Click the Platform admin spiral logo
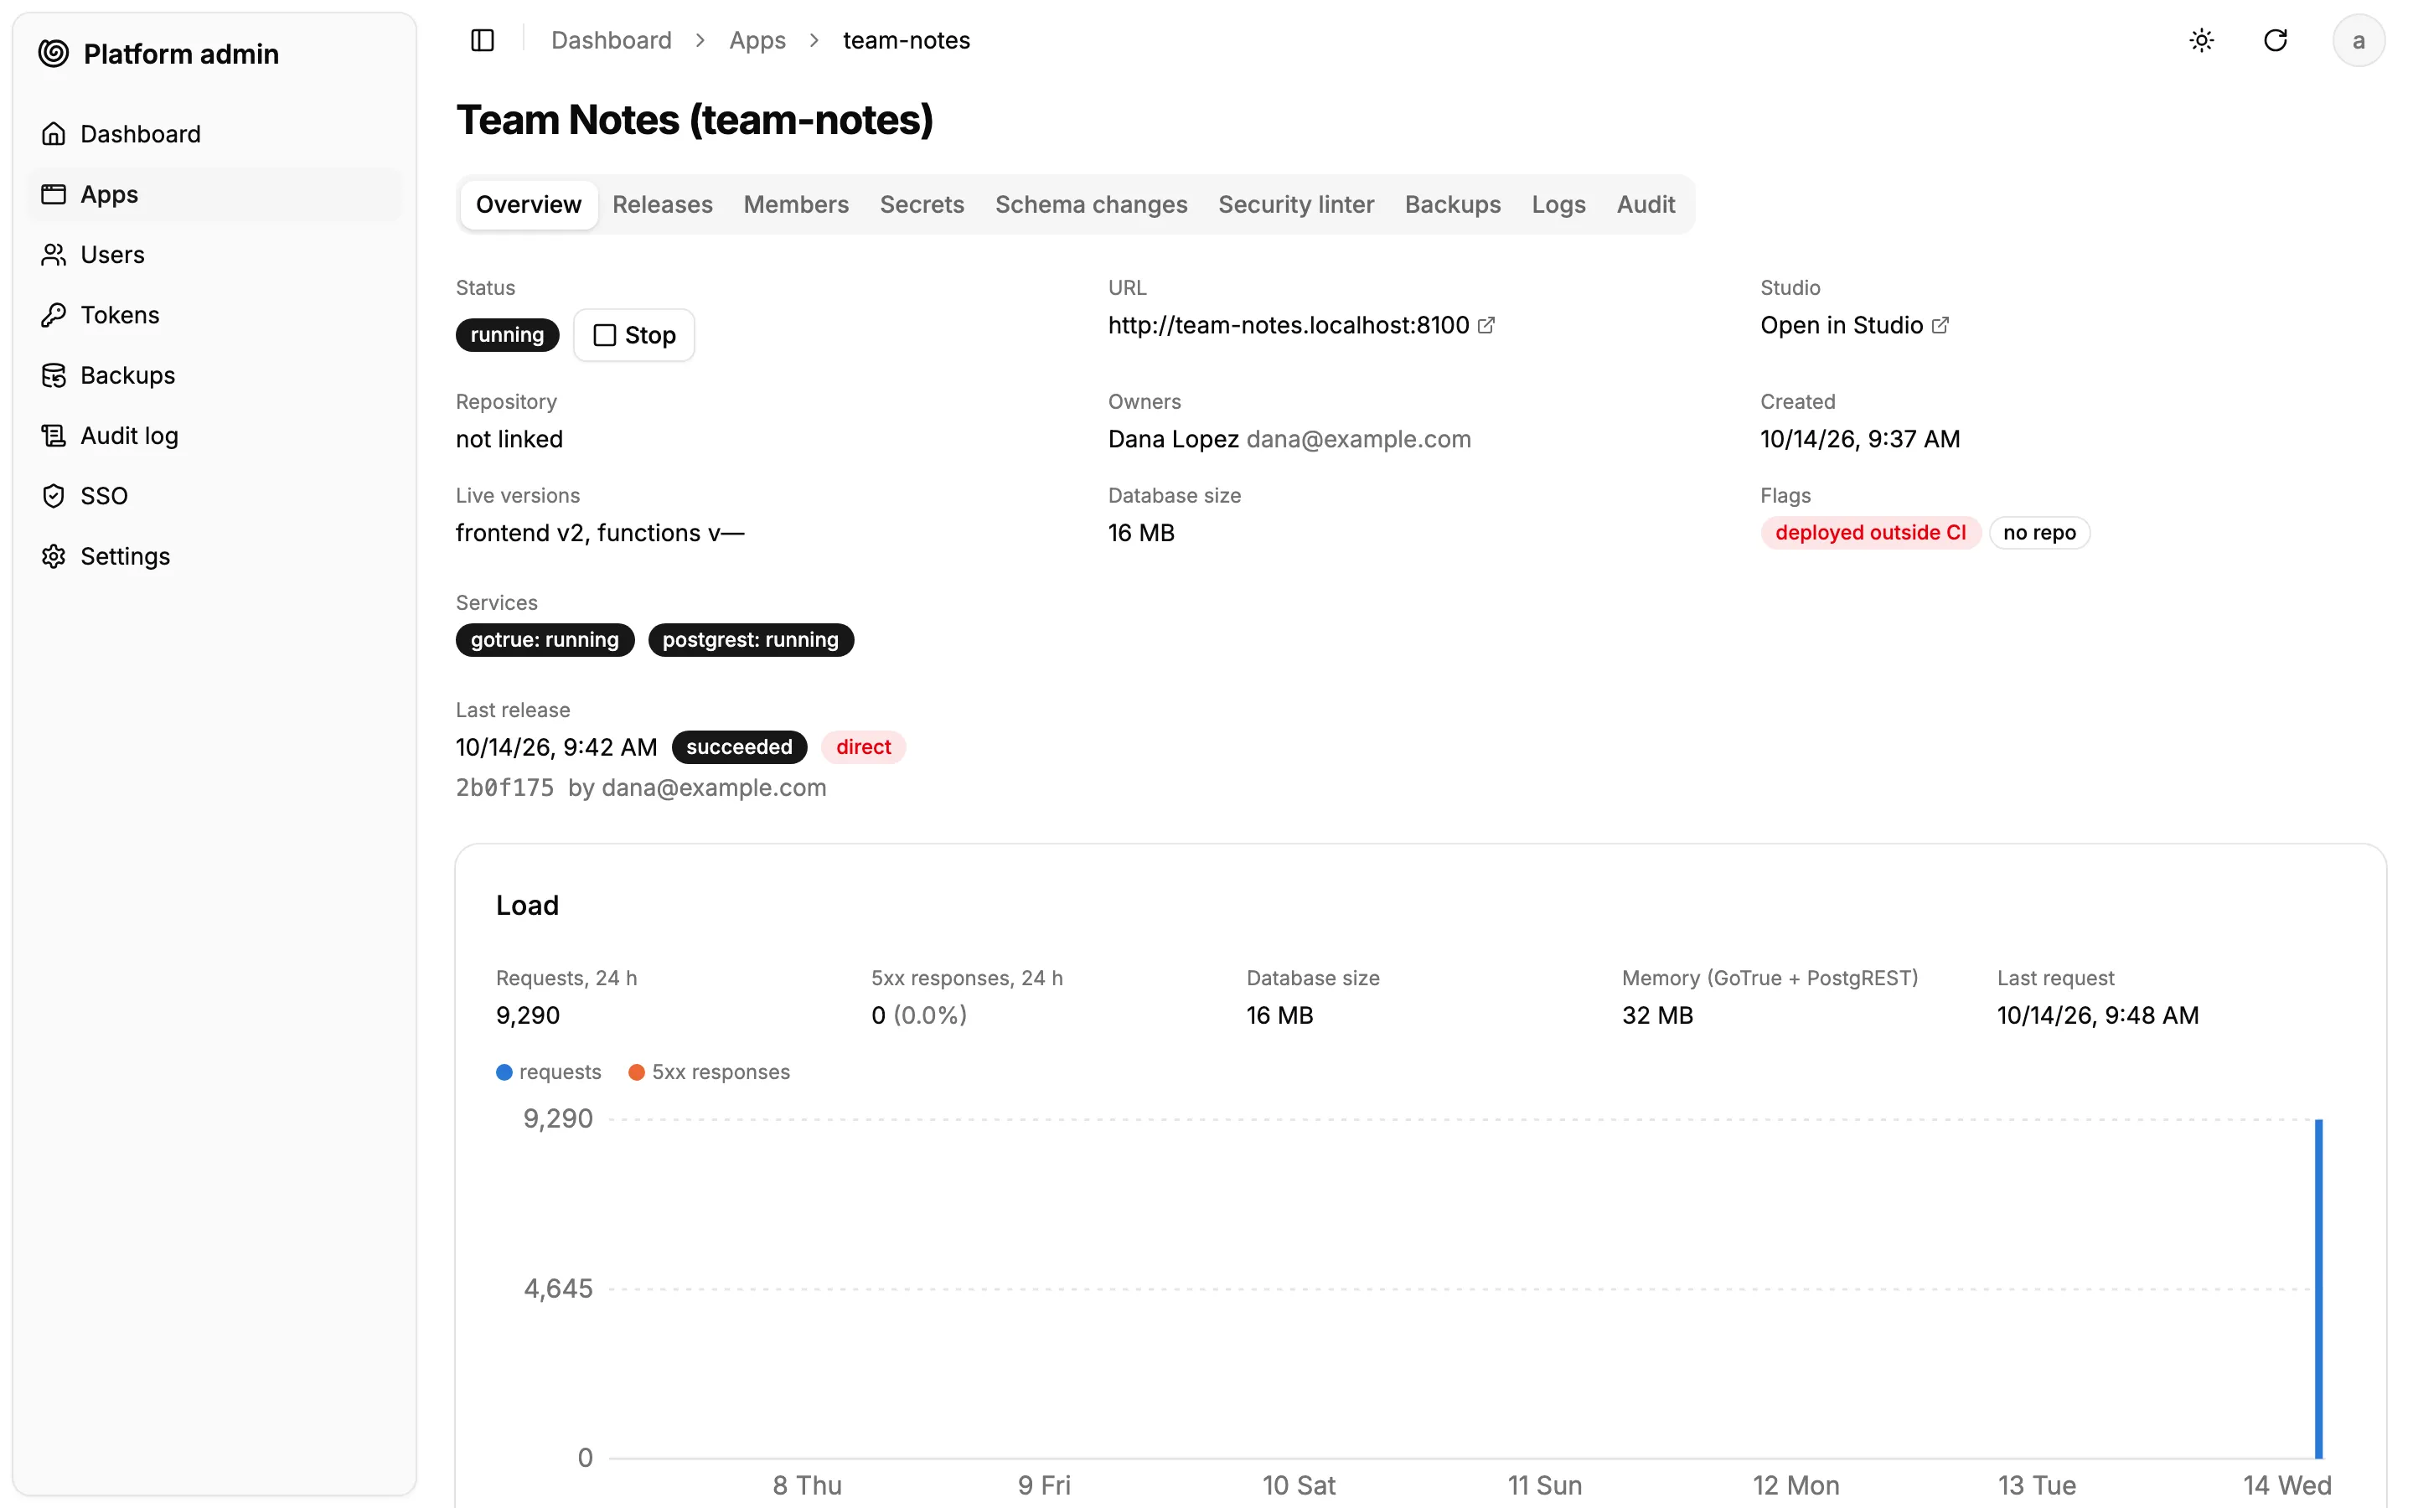 point(54,53)
